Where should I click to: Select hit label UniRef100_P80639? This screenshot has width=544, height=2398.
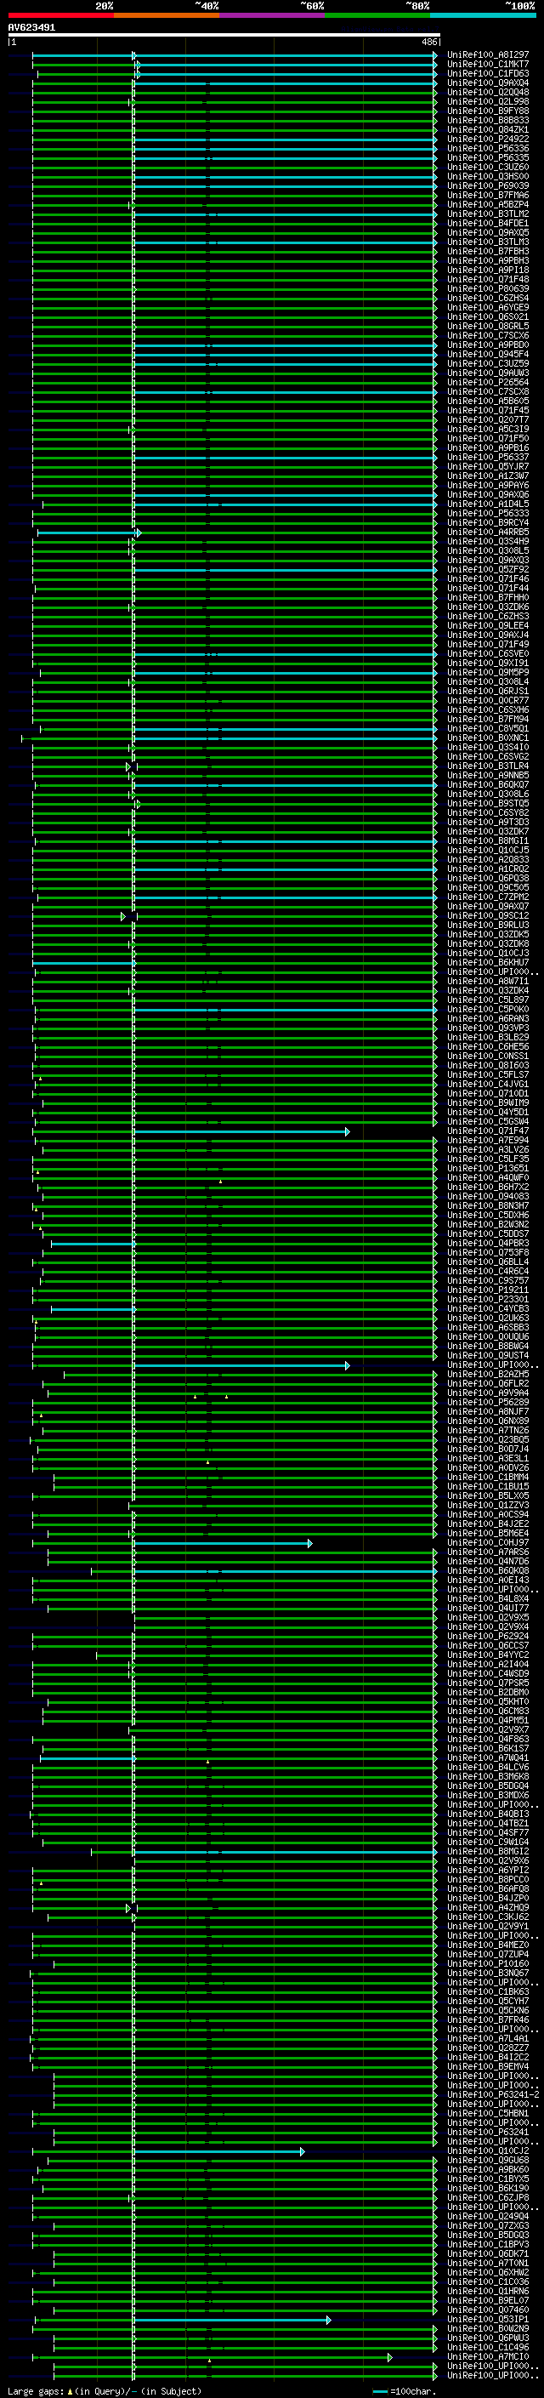[x=487, y=288]
